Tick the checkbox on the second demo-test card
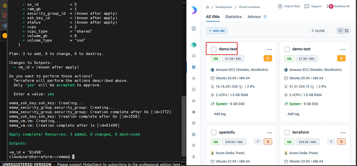Screen dimensions: 357x166 [x=287, y=49]
